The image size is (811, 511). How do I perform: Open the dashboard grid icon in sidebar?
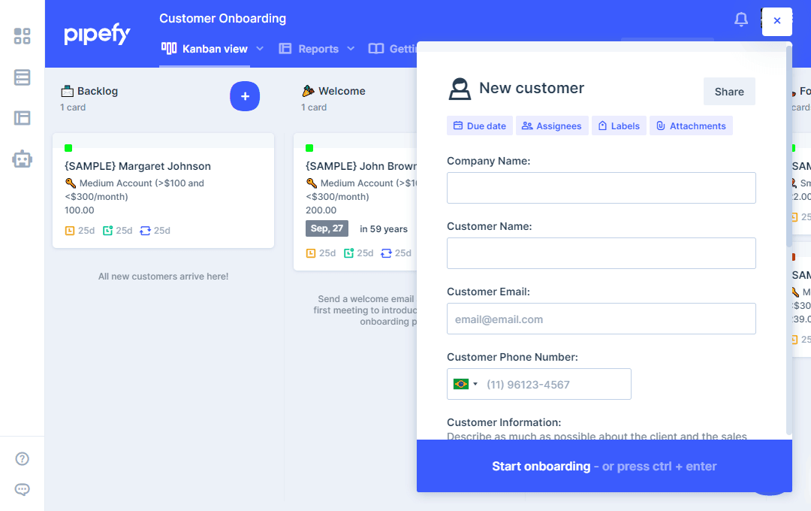[x=23, y=36]
